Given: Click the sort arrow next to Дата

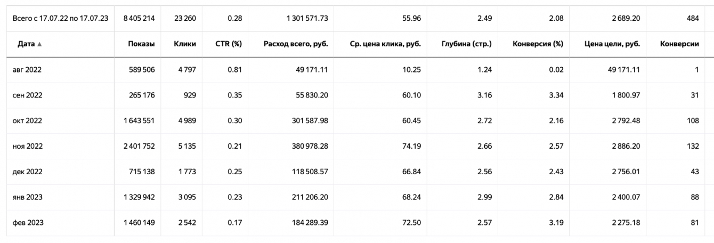Looking at the screenshot, I should 39,44.
